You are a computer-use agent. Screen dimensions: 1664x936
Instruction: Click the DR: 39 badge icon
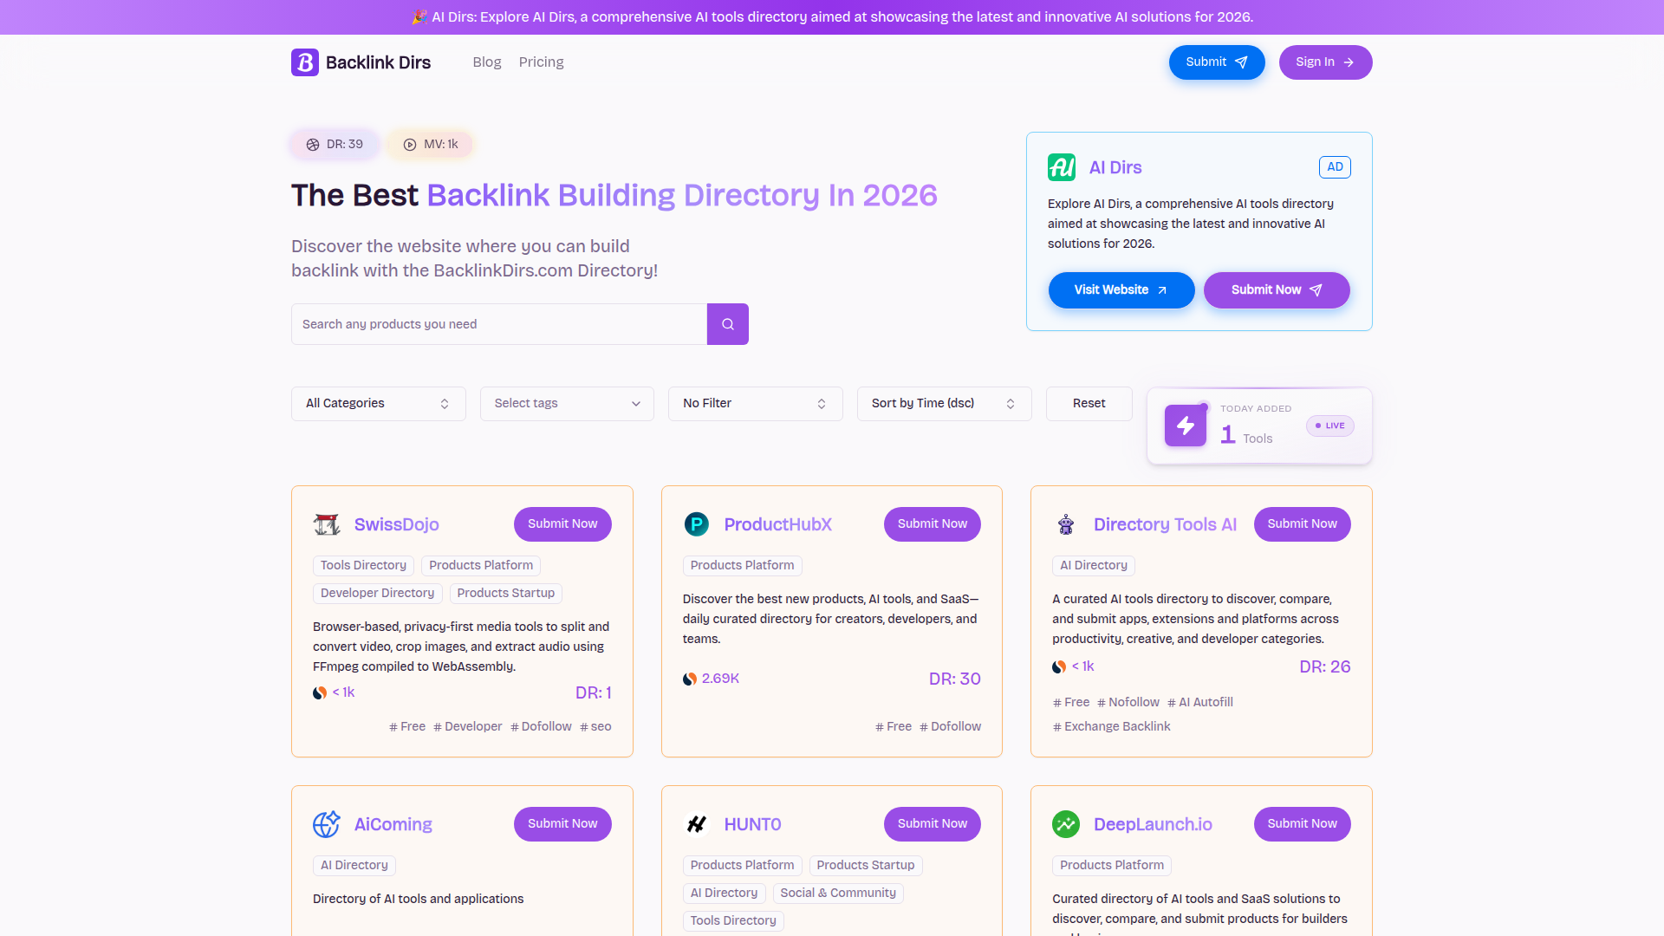pyautogui.click(x=313, y=145)
